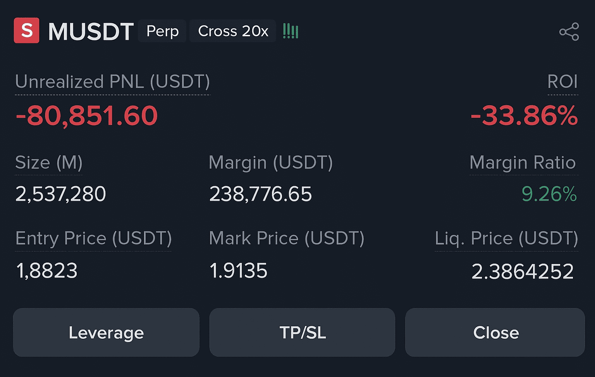Close the MUSDT position

pos(495,332)
